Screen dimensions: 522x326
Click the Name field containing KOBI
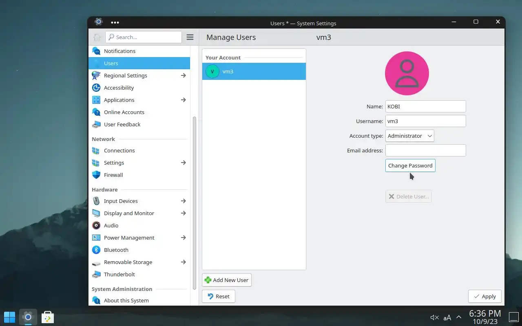(x=425, y=106)
